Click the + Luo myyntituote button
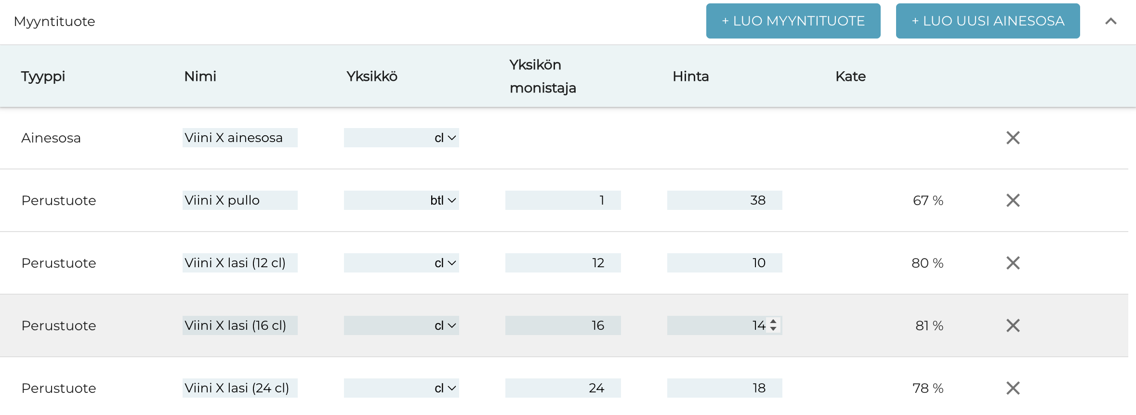 [x=793, y=21]
